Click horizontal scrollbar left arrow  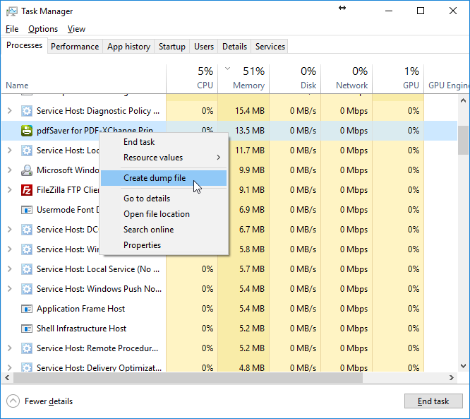pos(7,377)
